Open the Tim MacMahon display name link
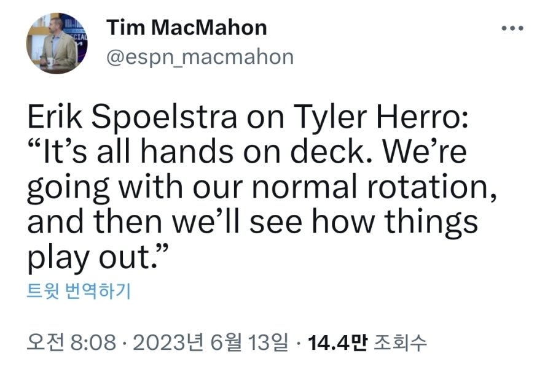The image size is (553, 375). pos(187,28)
